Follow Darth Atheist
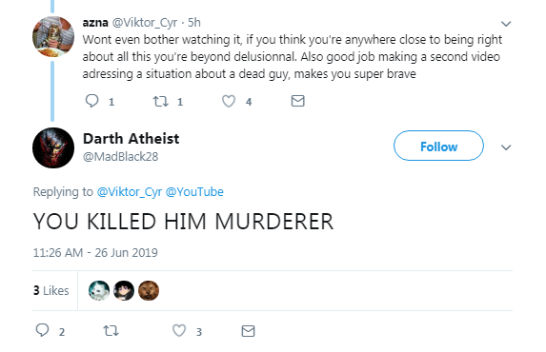546x352 pixels. [438, 146]
